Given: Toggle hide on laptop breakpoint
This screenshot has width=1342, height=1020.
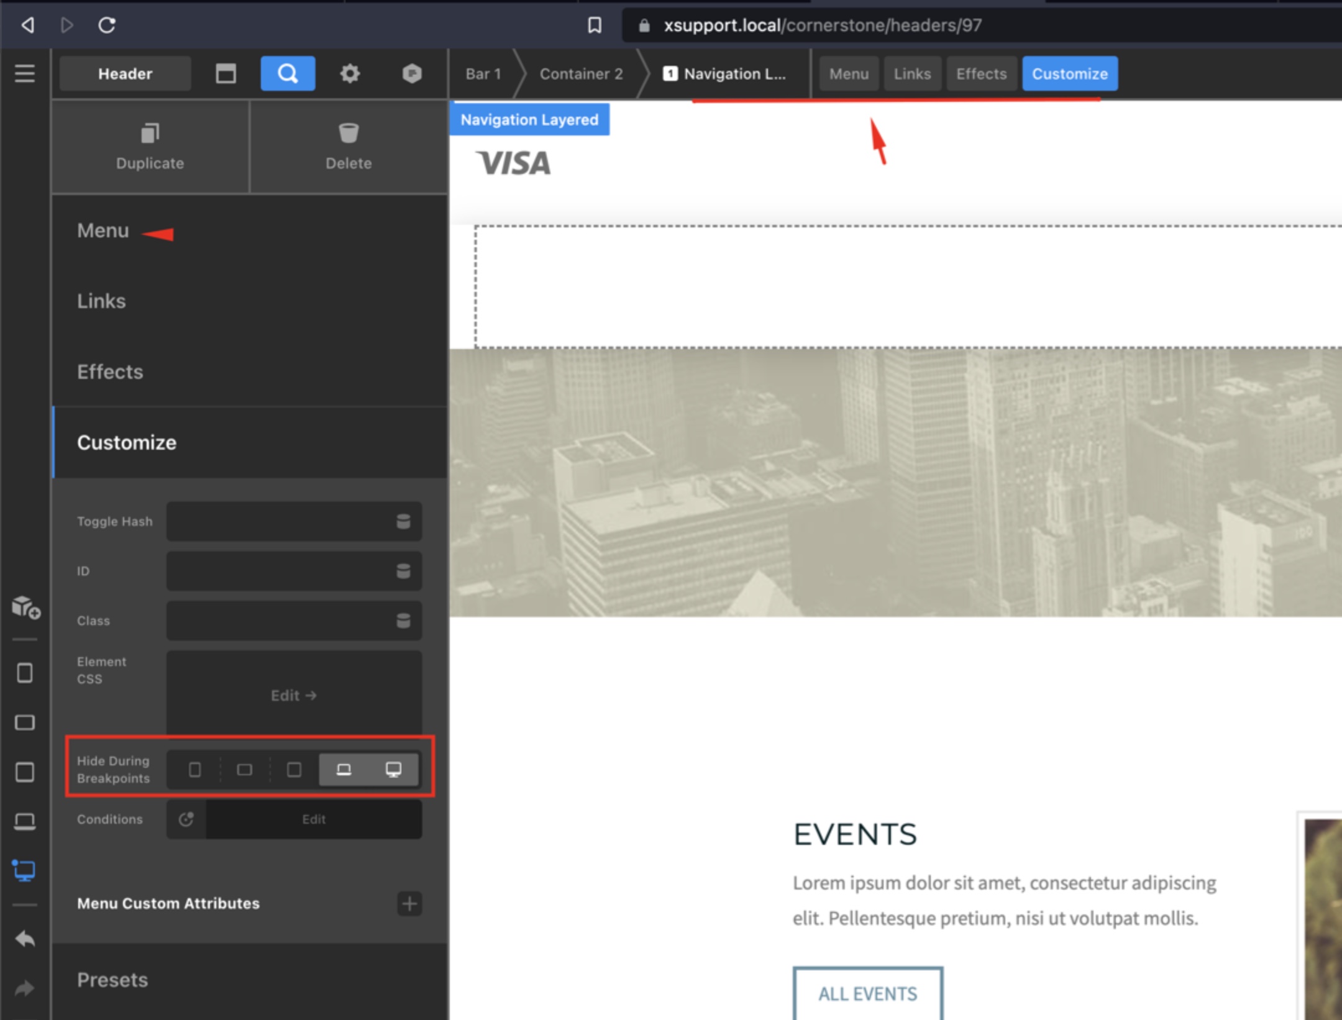Looking at the screenshot, I should (x=344, y=770).
